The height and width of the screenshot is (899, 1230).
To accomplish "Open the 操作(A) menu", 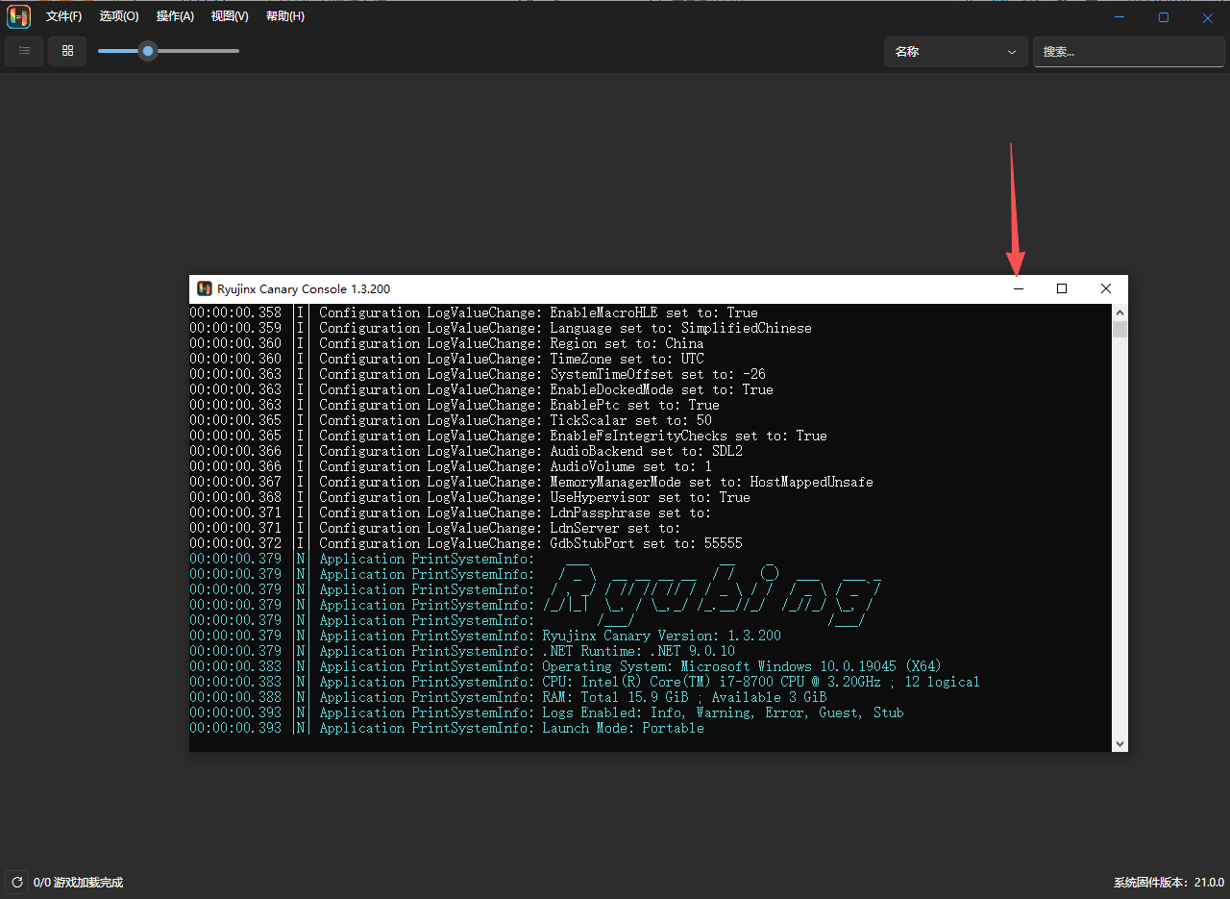I will point(175,17).
